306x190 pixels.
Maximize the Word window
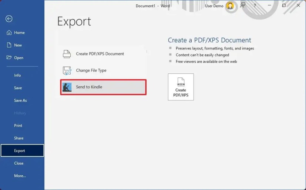click(284, 6)
